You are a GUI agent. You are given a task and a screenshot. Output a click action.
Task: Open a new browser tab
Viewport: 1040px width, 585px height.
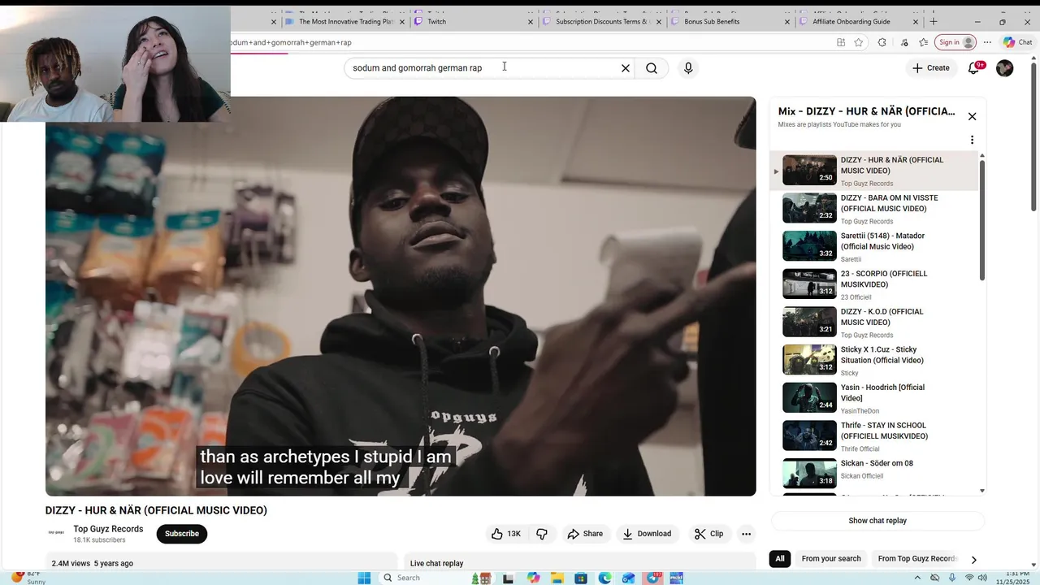[x=934, y=22]
